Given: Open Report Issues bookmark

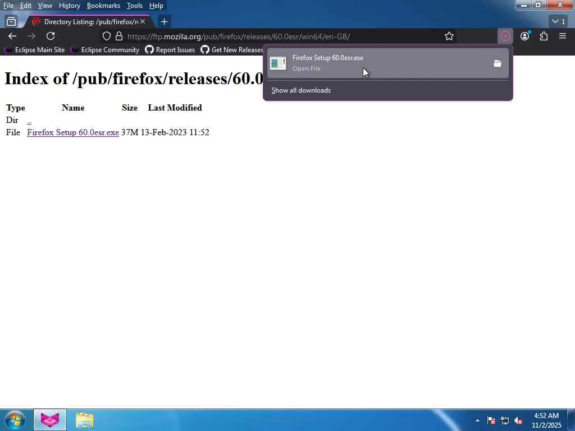Looking at the screenshot, I should pos(170,50).
